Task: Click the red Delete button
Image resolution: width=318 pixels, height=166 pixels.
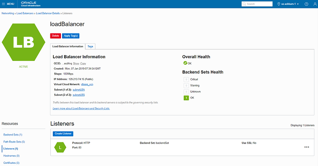Action: pos(56,36)
